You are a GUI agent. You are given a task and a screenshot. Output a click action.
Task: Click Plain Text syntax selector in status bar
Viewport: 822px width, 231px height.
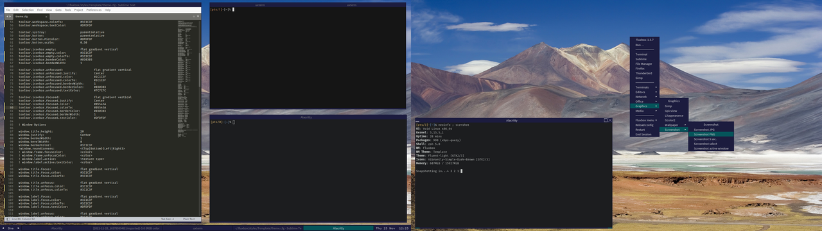point(189,219)
